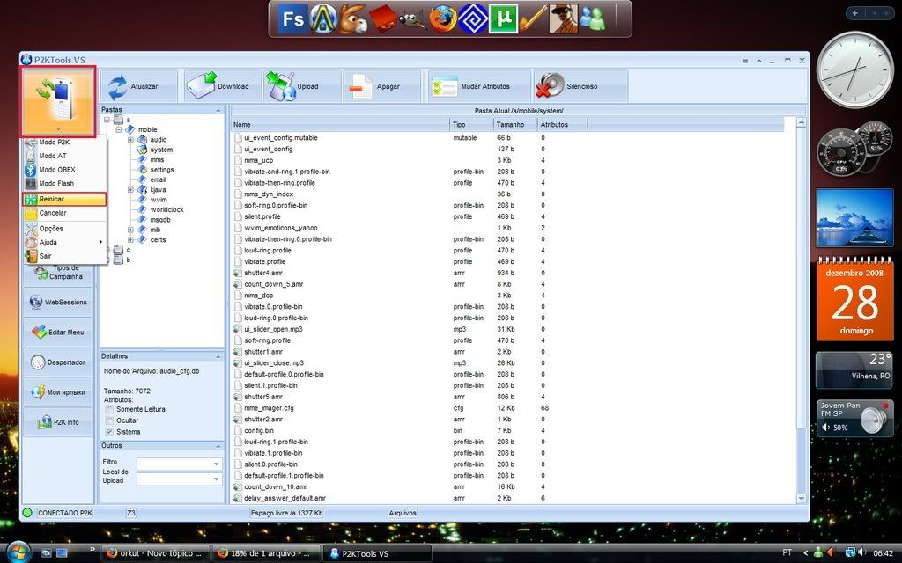This screenshot has height=563, width=902.
Task: Click the file list scrollbar down arrow
Action: pyautogui.click(x=801, y=499)
